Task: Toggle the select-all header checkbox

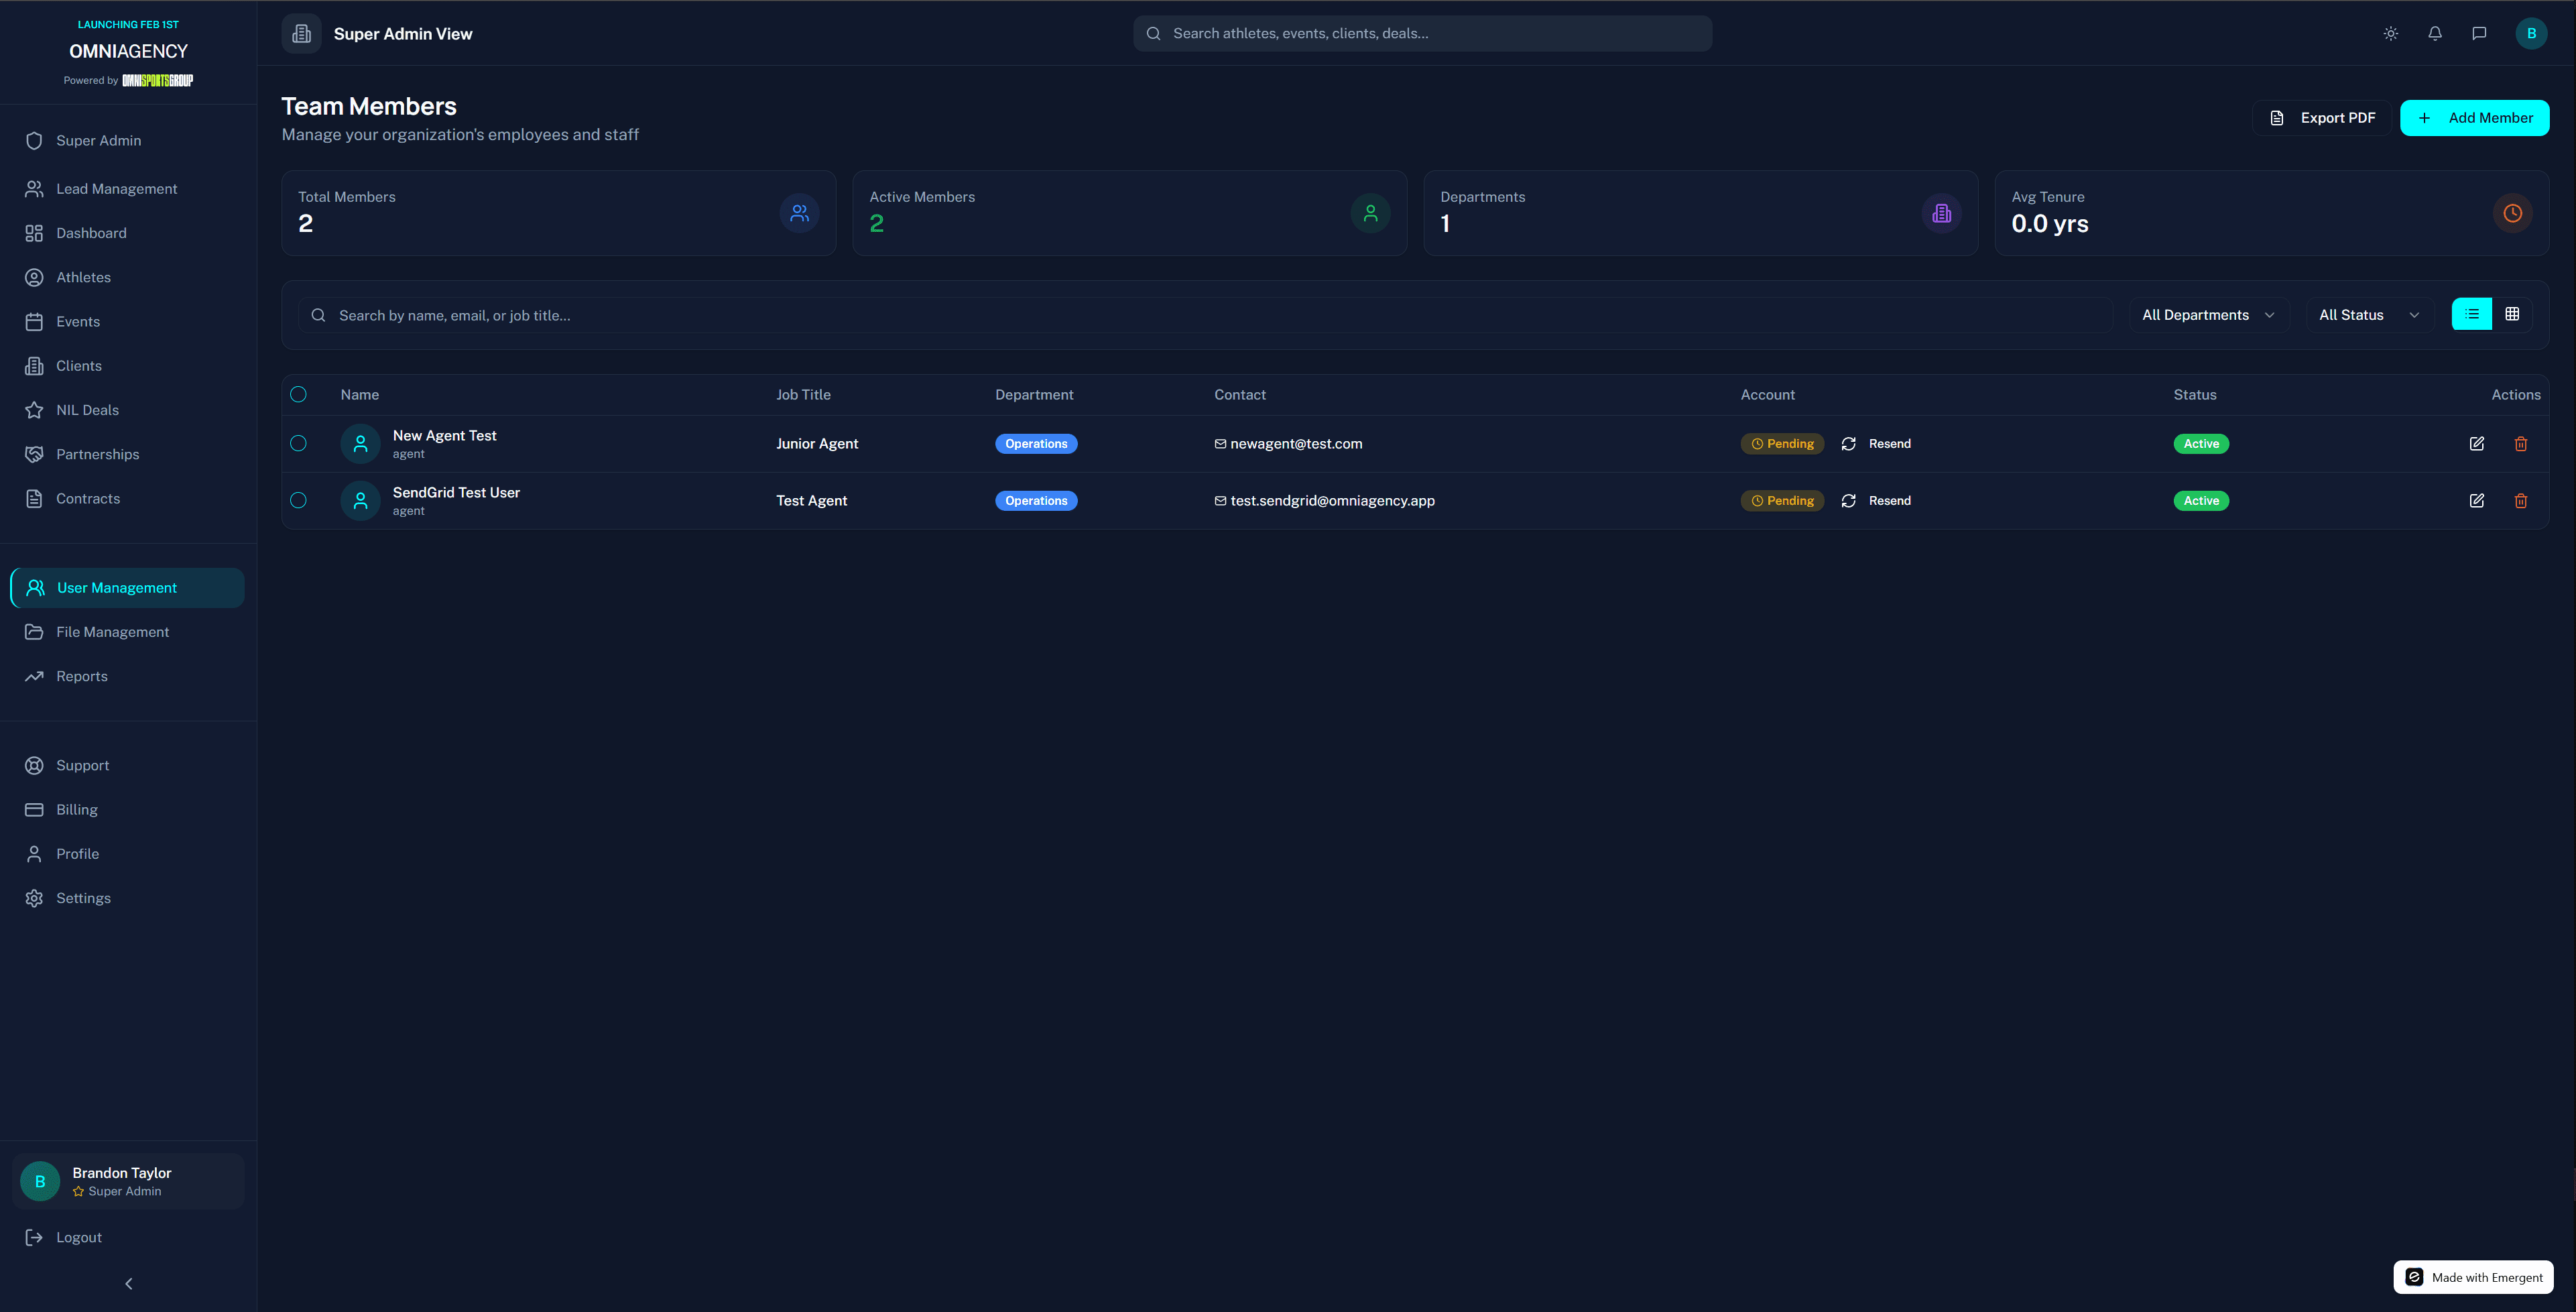Action: point(298,395)
